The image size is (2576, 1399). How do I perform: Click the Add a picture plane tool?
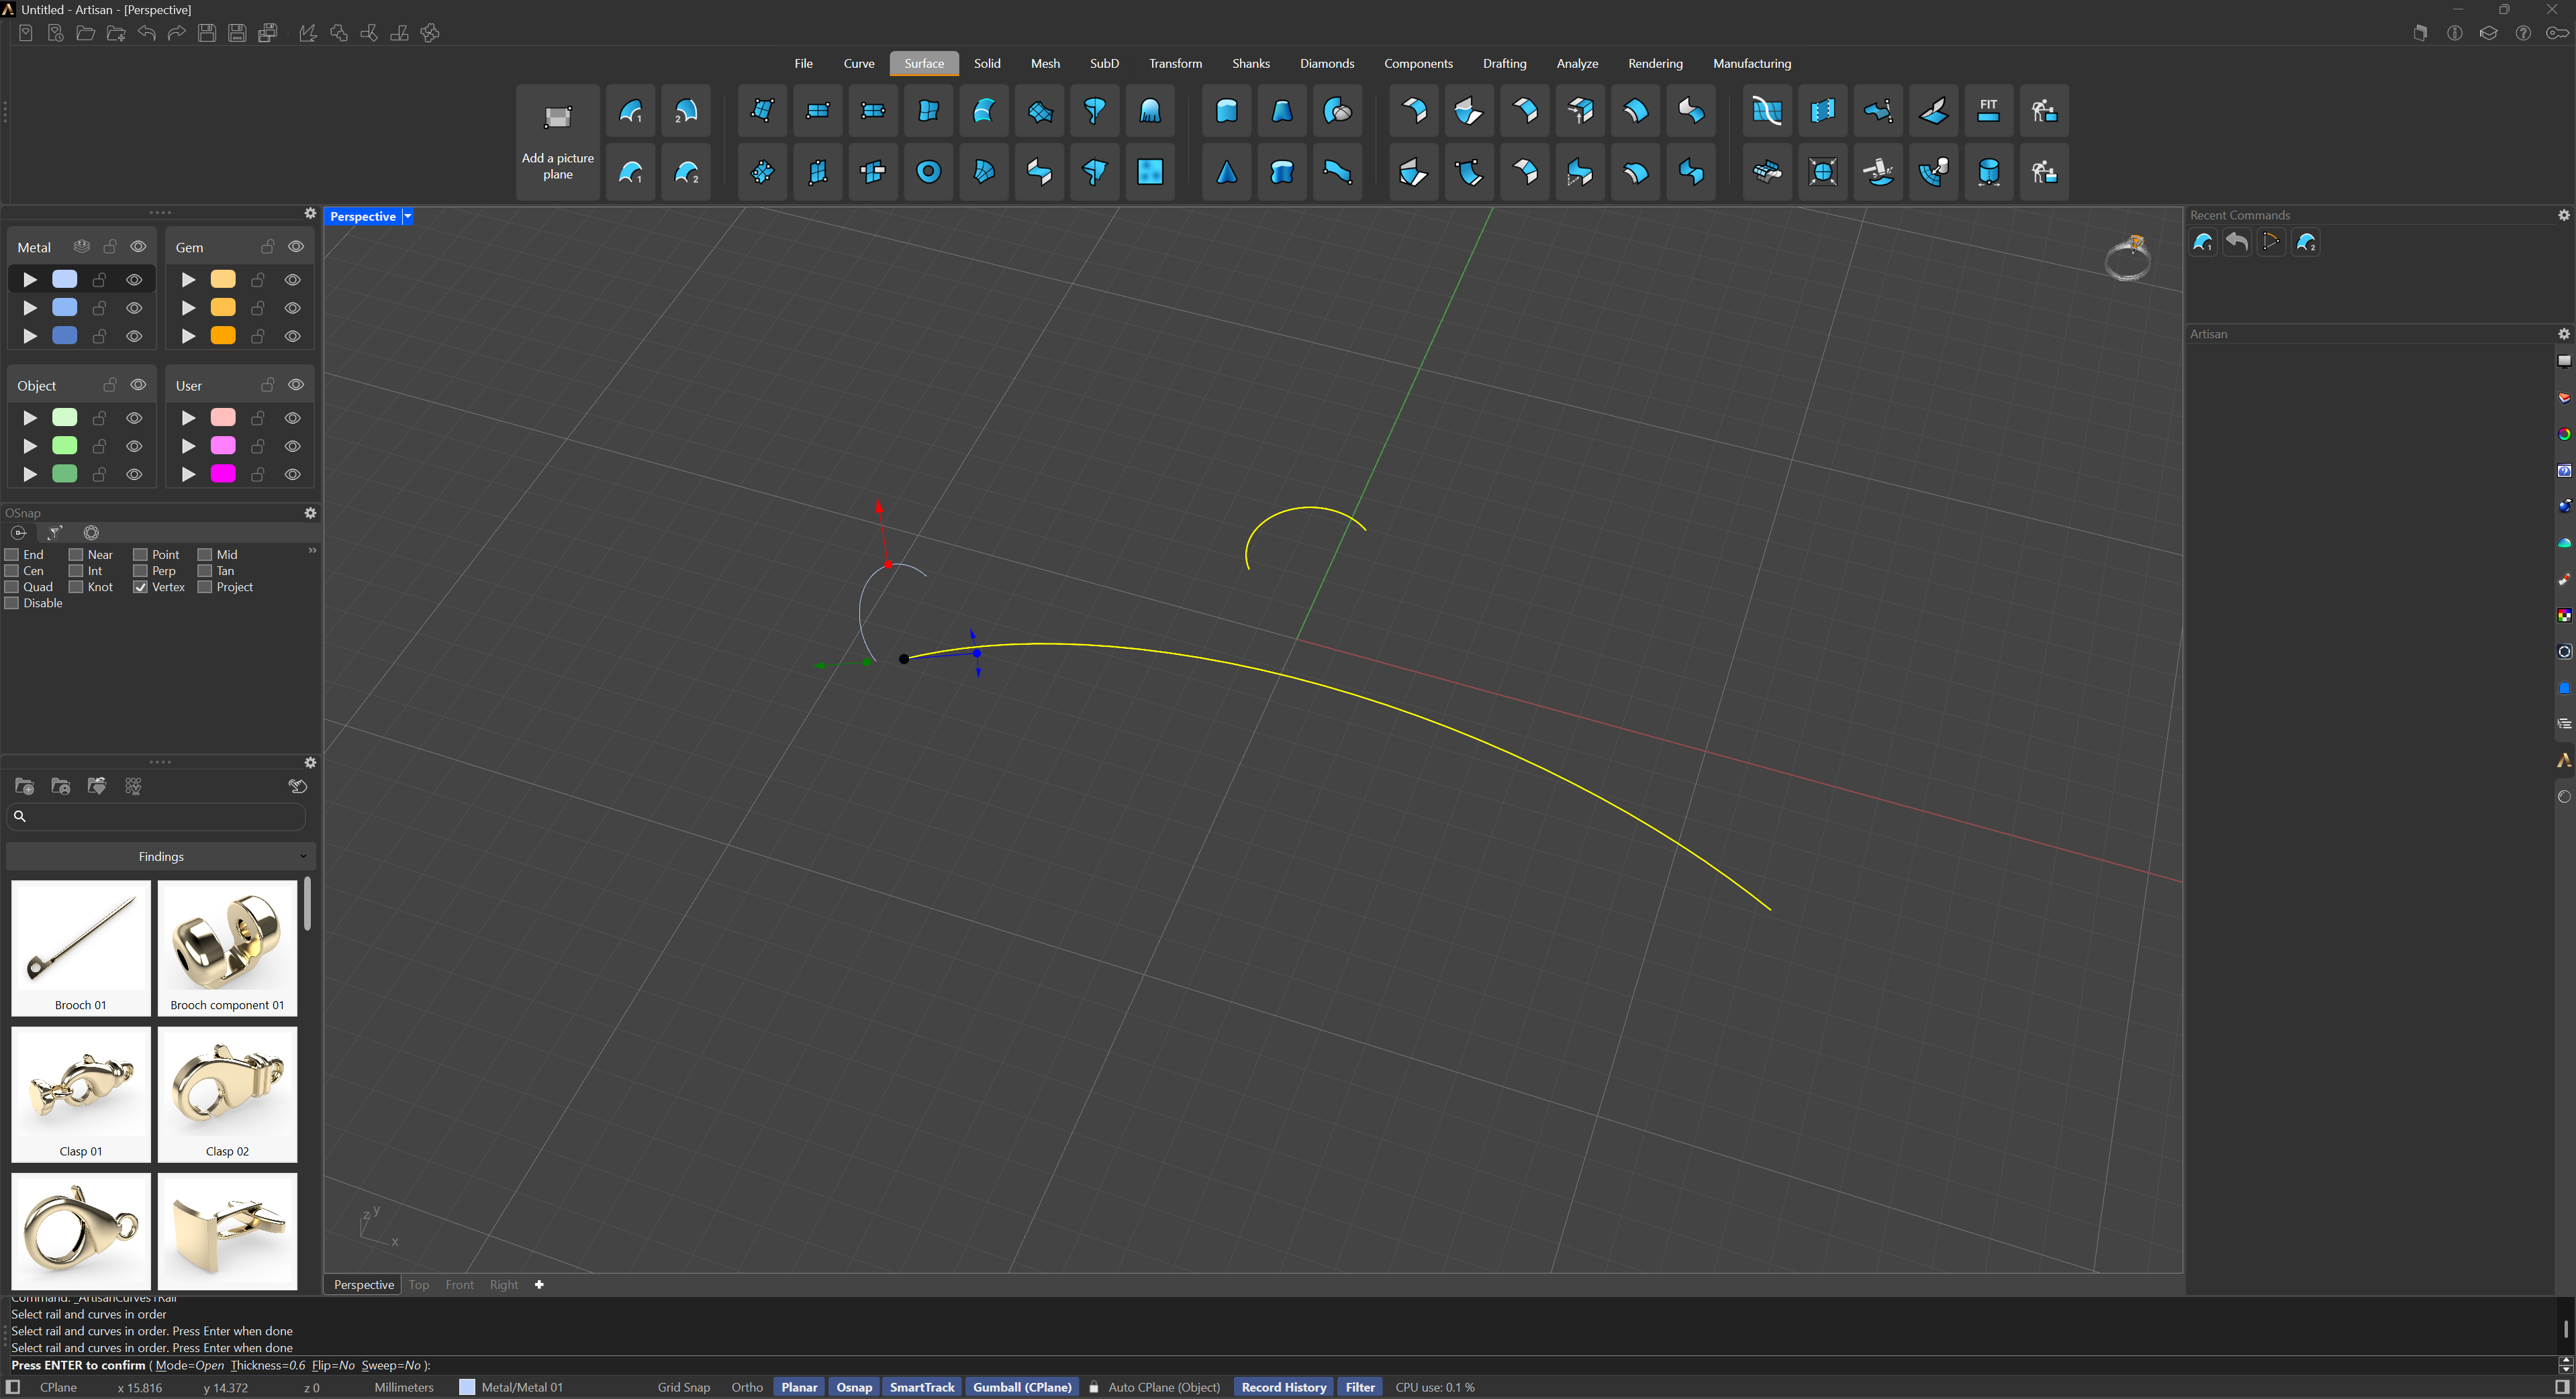coord(557,141)
